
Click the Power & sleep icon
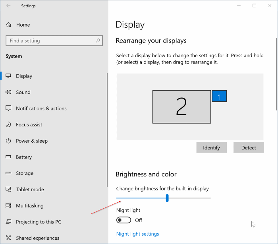point(8,141)
